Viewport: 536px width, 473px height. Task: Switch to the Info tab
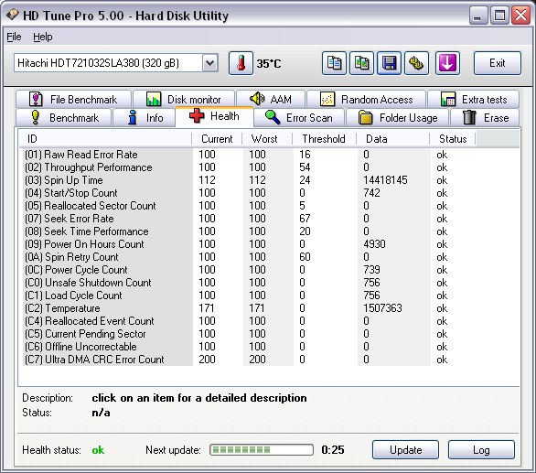pos(145,118)
